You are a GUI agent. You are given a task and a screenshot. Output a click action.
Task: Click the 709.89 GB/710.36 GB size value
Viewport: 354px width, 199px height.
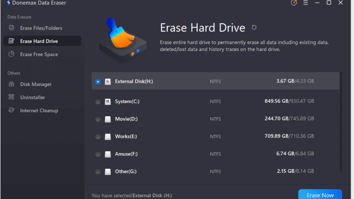[x=289, y=136]
